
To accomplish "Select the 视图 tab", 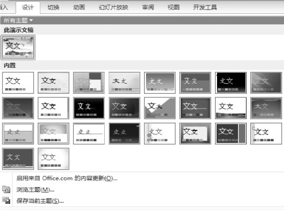I will coord(173,8).
